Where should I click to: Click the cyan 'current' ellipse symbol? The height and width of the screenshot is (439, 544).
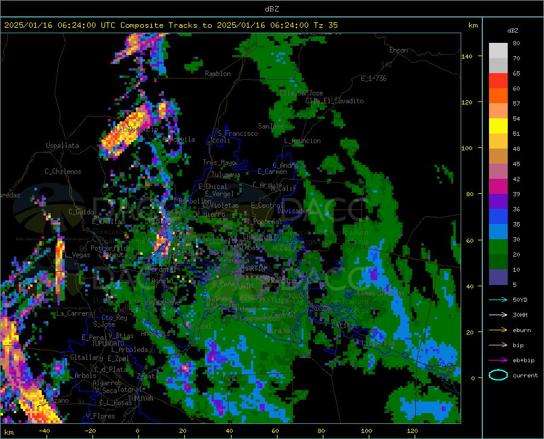pyautogui.click(x=498, y=375)
